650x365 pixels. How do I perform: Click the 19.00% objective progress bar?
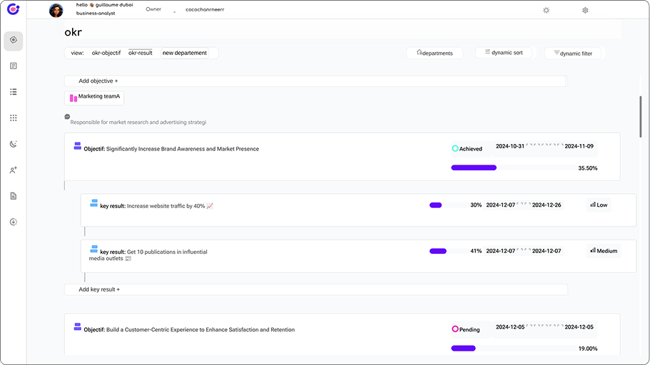tap(514, 349)
